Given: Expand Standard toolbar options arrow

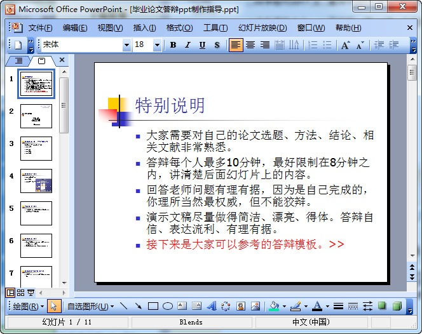Looking at the screenshot, I should point(31,45).
